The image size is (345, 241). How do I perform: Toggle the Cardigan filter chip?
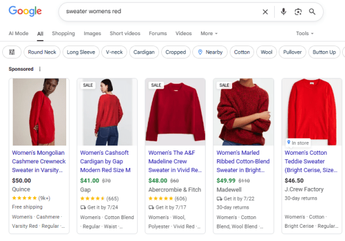pos(144,52)
